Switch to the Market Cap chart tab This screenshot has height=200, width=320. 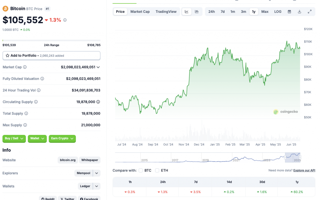[140, 12]
